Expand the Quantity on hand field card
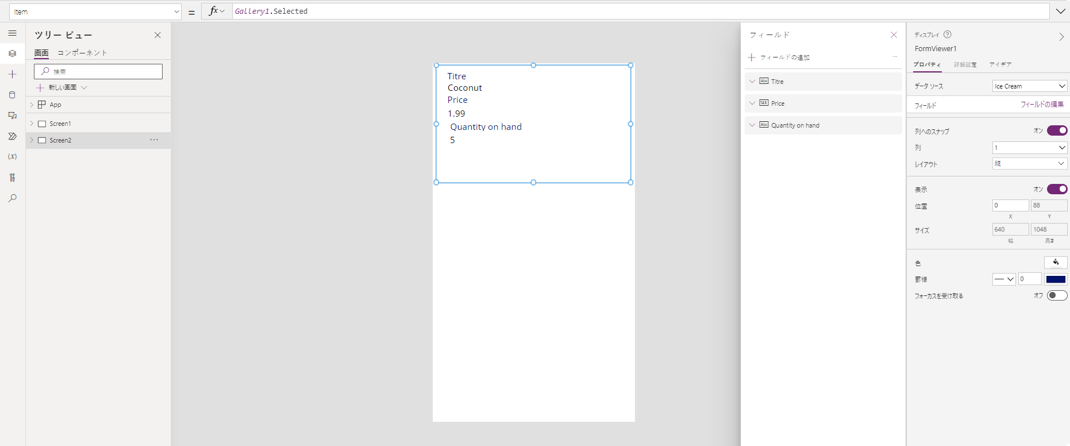The height and width of the screenshot is (446, 1070). (752, 125)
